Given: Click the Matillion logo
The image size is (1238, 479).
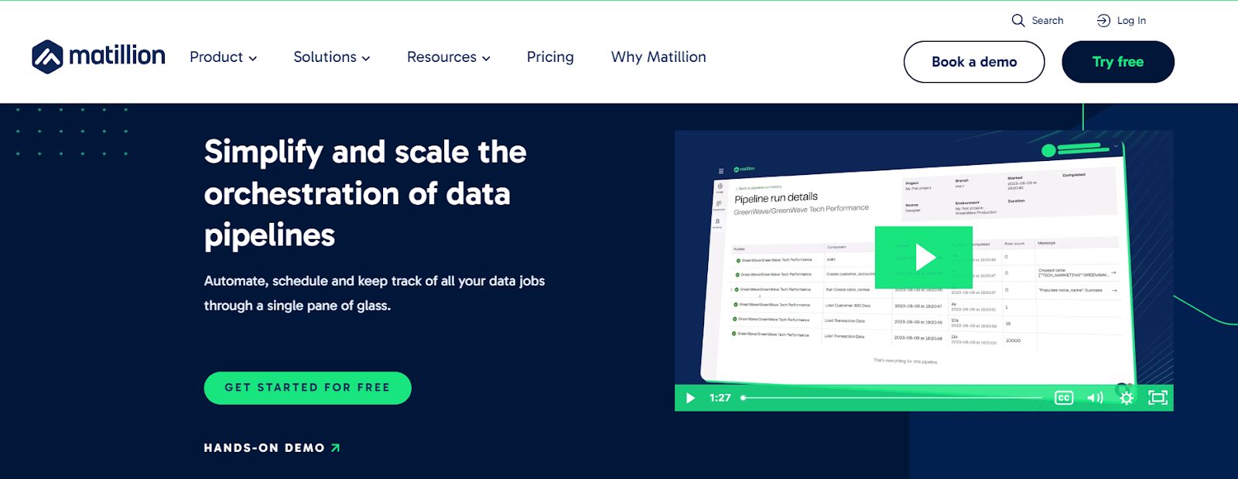Looking at the screenshot, I should 98,56.
